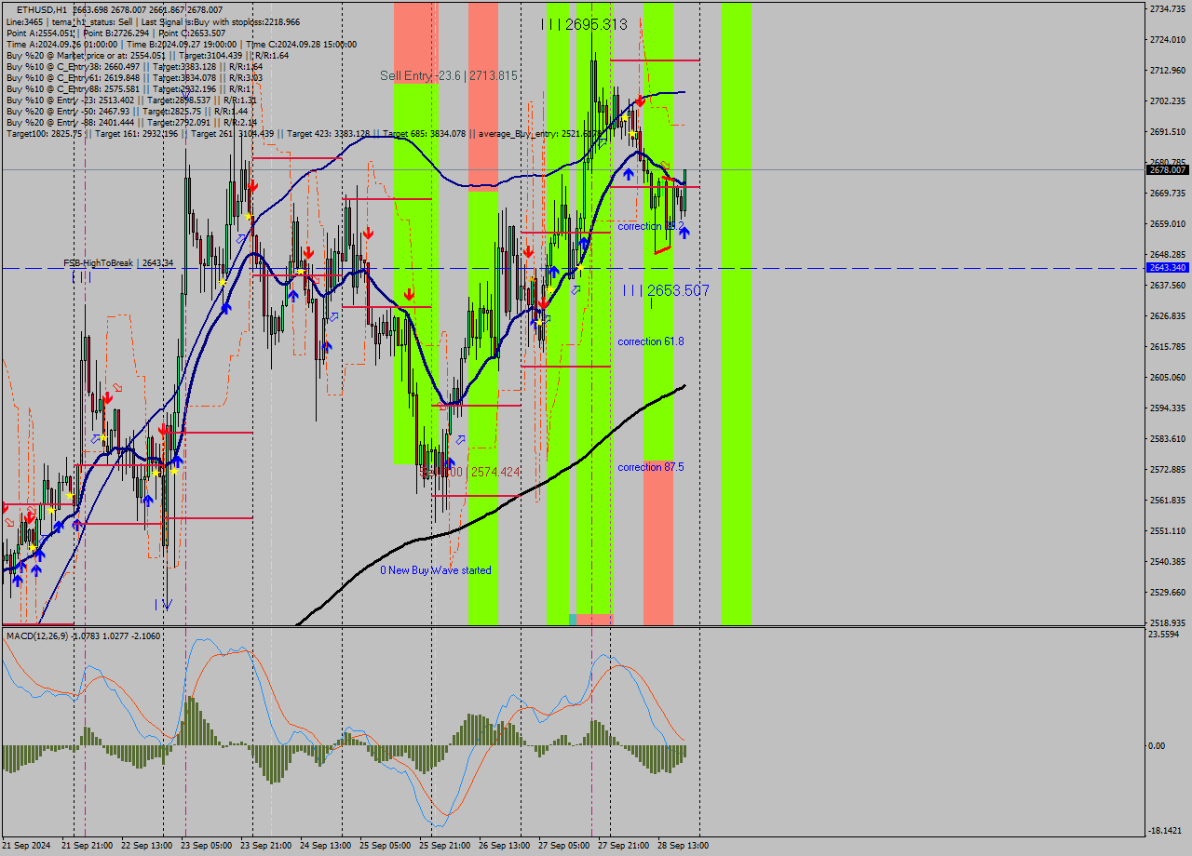1192x856 pixels.
Task: Select the 'I I I 2653.507' wave label
Action: [x=666, y=290]
